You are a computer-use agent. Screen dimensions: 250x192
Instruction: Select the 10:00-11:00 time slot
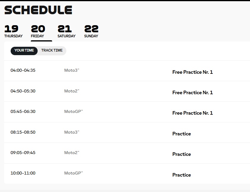23,173
